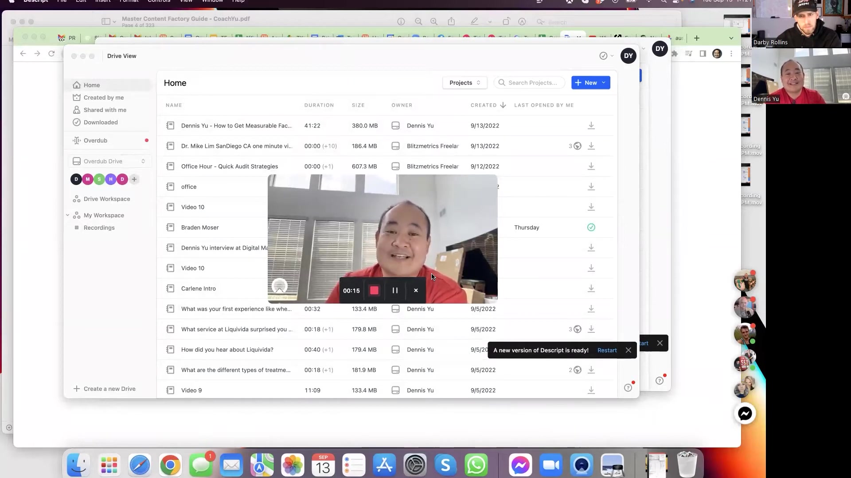Sort by the Size column header
Screen dimensions: 851x478
pos(358,105)
